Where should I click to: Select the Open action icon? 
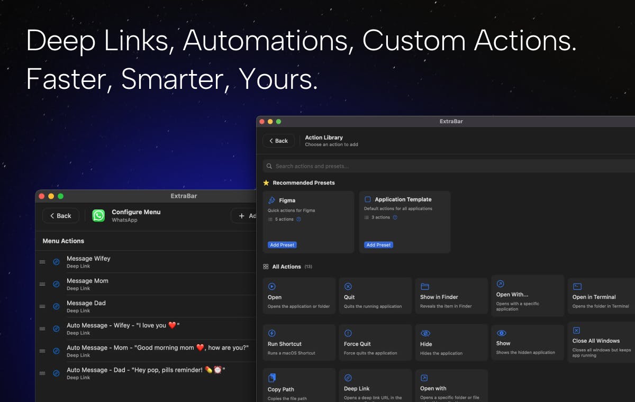point(271,286)
